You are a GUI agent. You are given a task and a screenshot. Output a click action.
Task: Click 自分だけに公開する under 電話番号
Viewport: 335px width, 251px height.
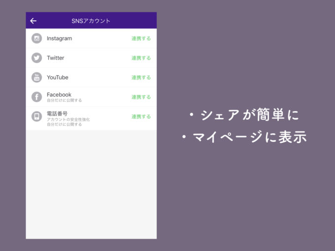pos(65,124)
